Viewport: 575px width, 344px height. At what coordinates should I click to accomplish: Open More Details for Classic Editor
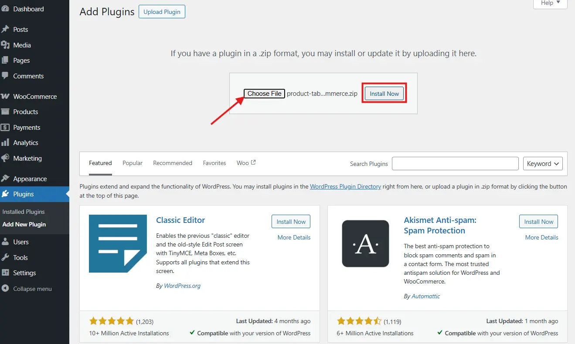click(294, 237)
